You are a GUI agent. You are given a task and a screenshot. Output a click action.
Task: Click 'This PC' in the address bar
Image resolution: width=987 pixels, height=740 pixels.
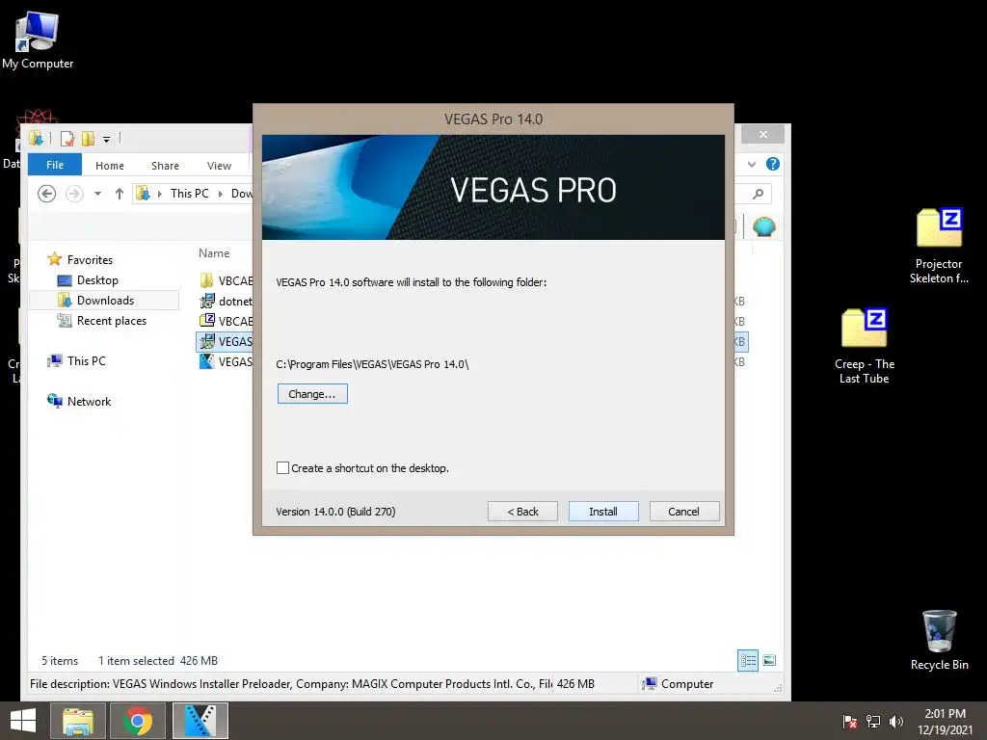coord(190,194)
